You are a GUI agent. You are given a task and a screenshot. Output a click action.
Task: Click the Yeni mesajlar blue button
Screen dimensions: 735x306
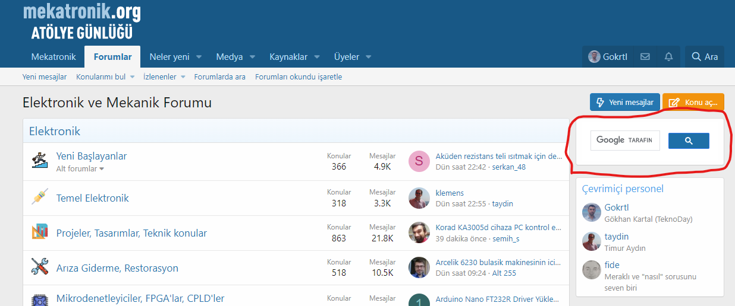[625, 103]
